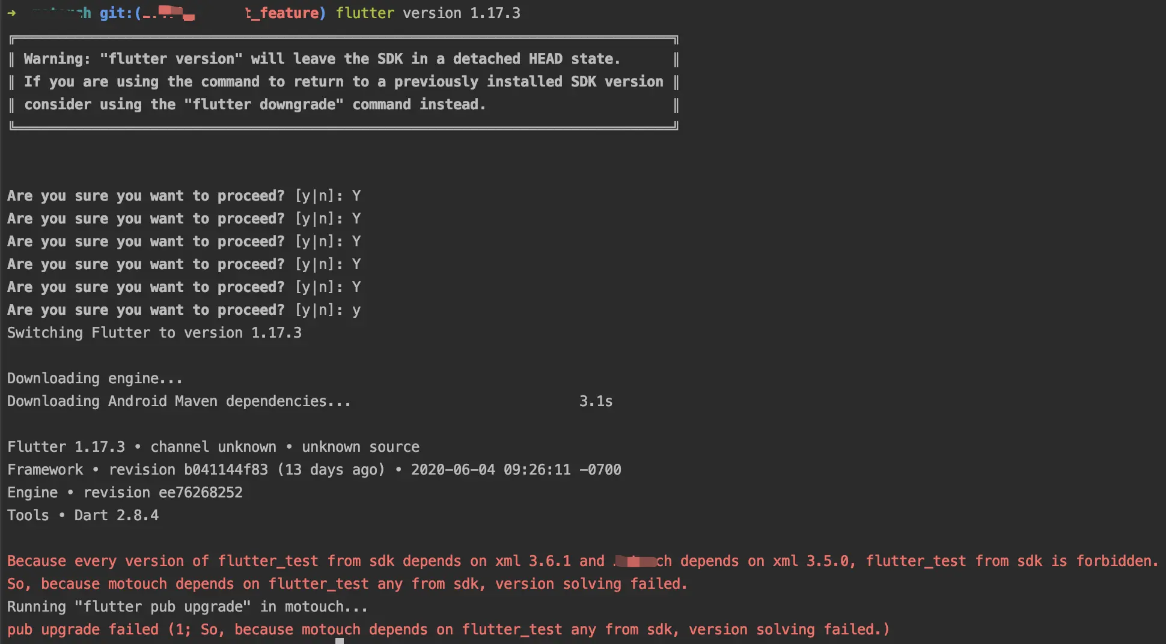The image size is (1166, 644).
Task: Click the '"flutter downgrade" command instead' warning line
Action: pos(254,105)
